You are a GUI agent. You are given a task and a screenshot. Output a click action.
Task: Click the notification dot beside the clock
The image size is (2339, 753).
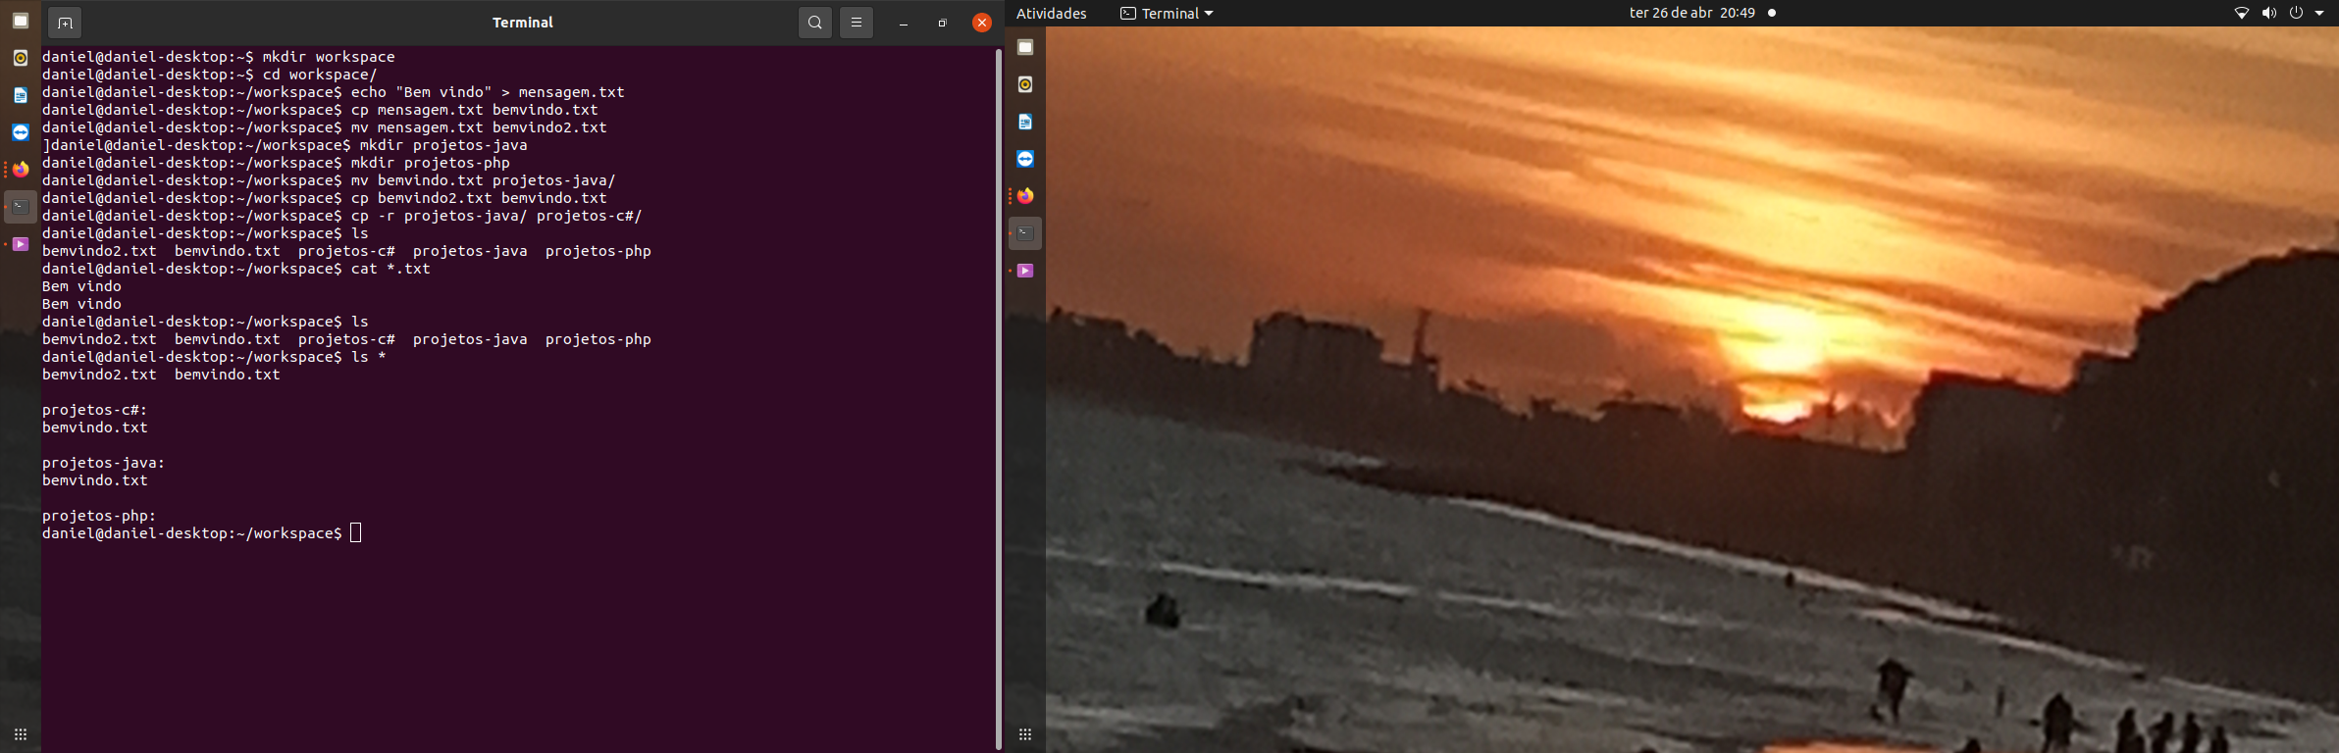[1772, 13]
